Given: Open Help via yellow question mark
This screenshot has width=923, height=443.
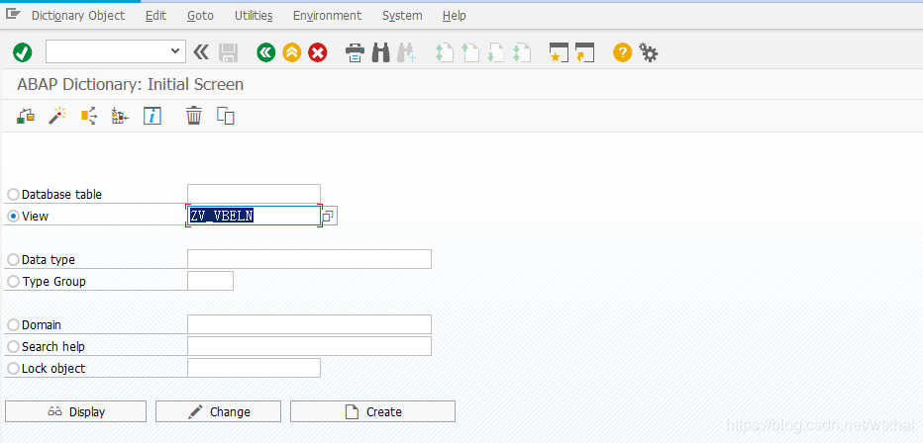Looking at the screenshot, I should point(622,52).
